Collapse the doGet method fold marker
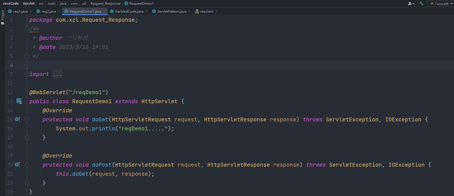This screenshot has height=196, width=454. pyautogui.click(x=27, y=119)
